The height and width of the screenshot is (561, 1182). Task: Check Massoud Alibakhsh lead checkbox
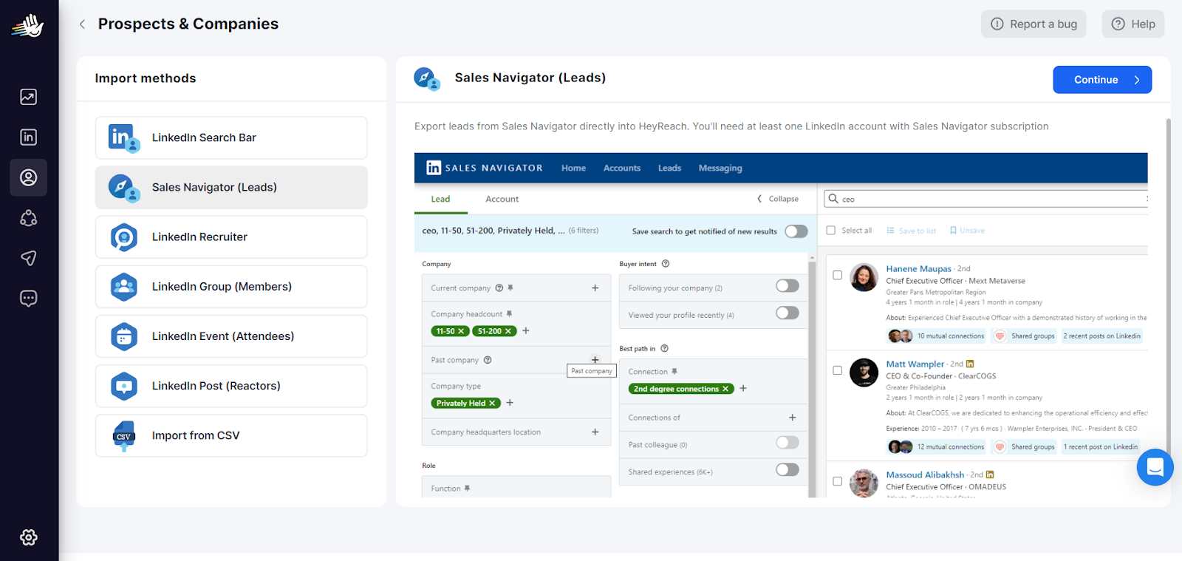point(837,481)
